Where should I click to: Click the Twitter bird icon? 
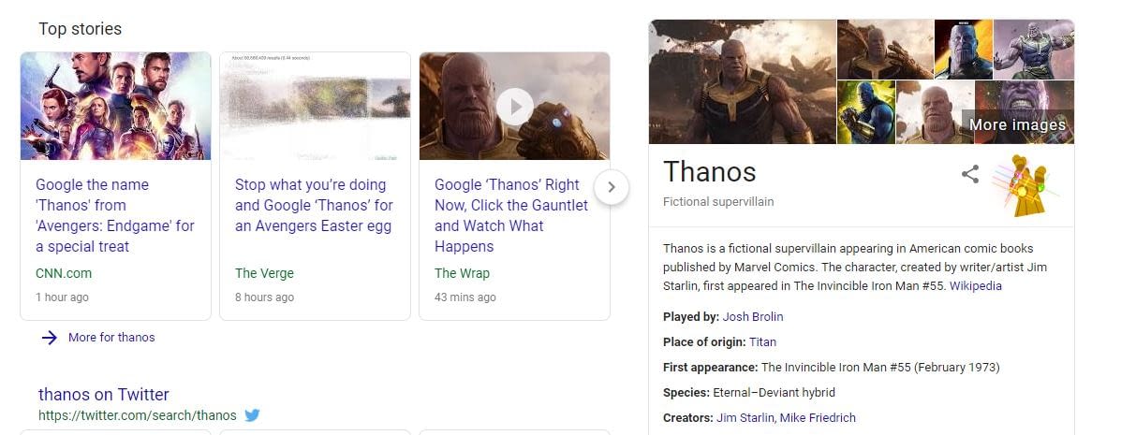[252, 415]
